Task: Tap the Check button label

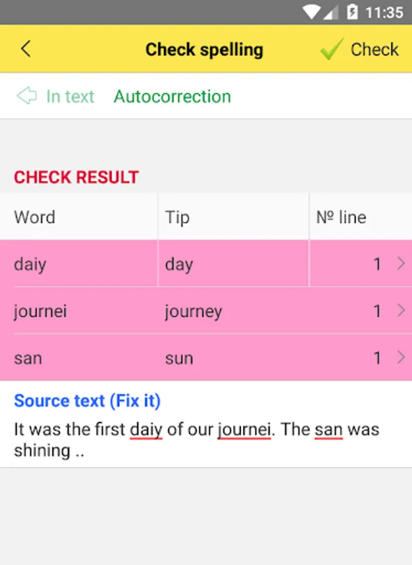Action: click(x=374, y=50)
